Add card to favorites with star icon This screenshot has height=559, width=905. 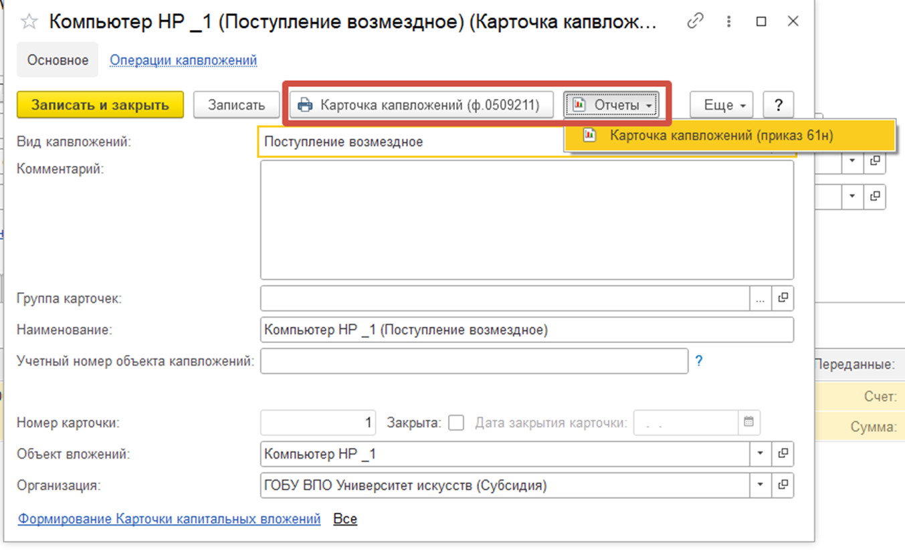click(29, 22)
